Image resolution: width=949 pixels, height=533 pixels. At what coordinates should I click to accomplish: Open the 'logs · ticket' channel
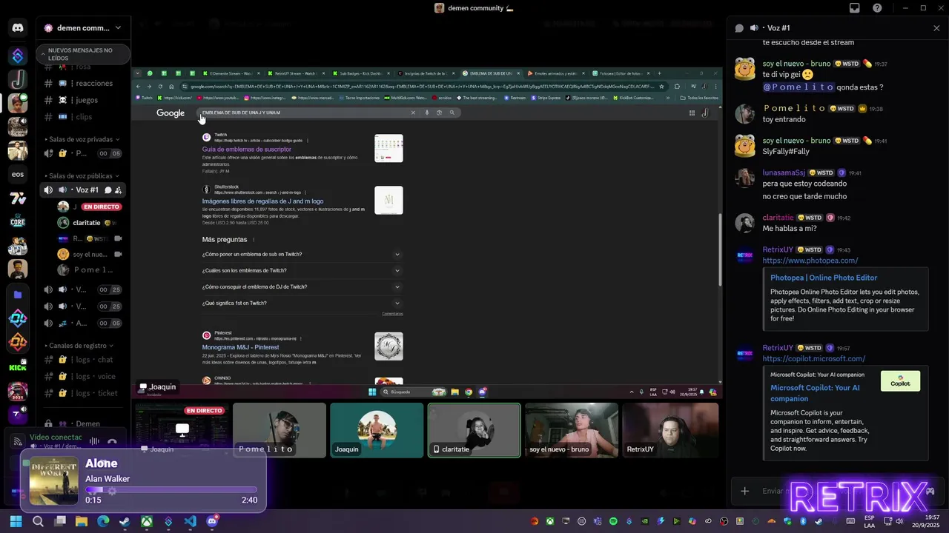[83, 393]
